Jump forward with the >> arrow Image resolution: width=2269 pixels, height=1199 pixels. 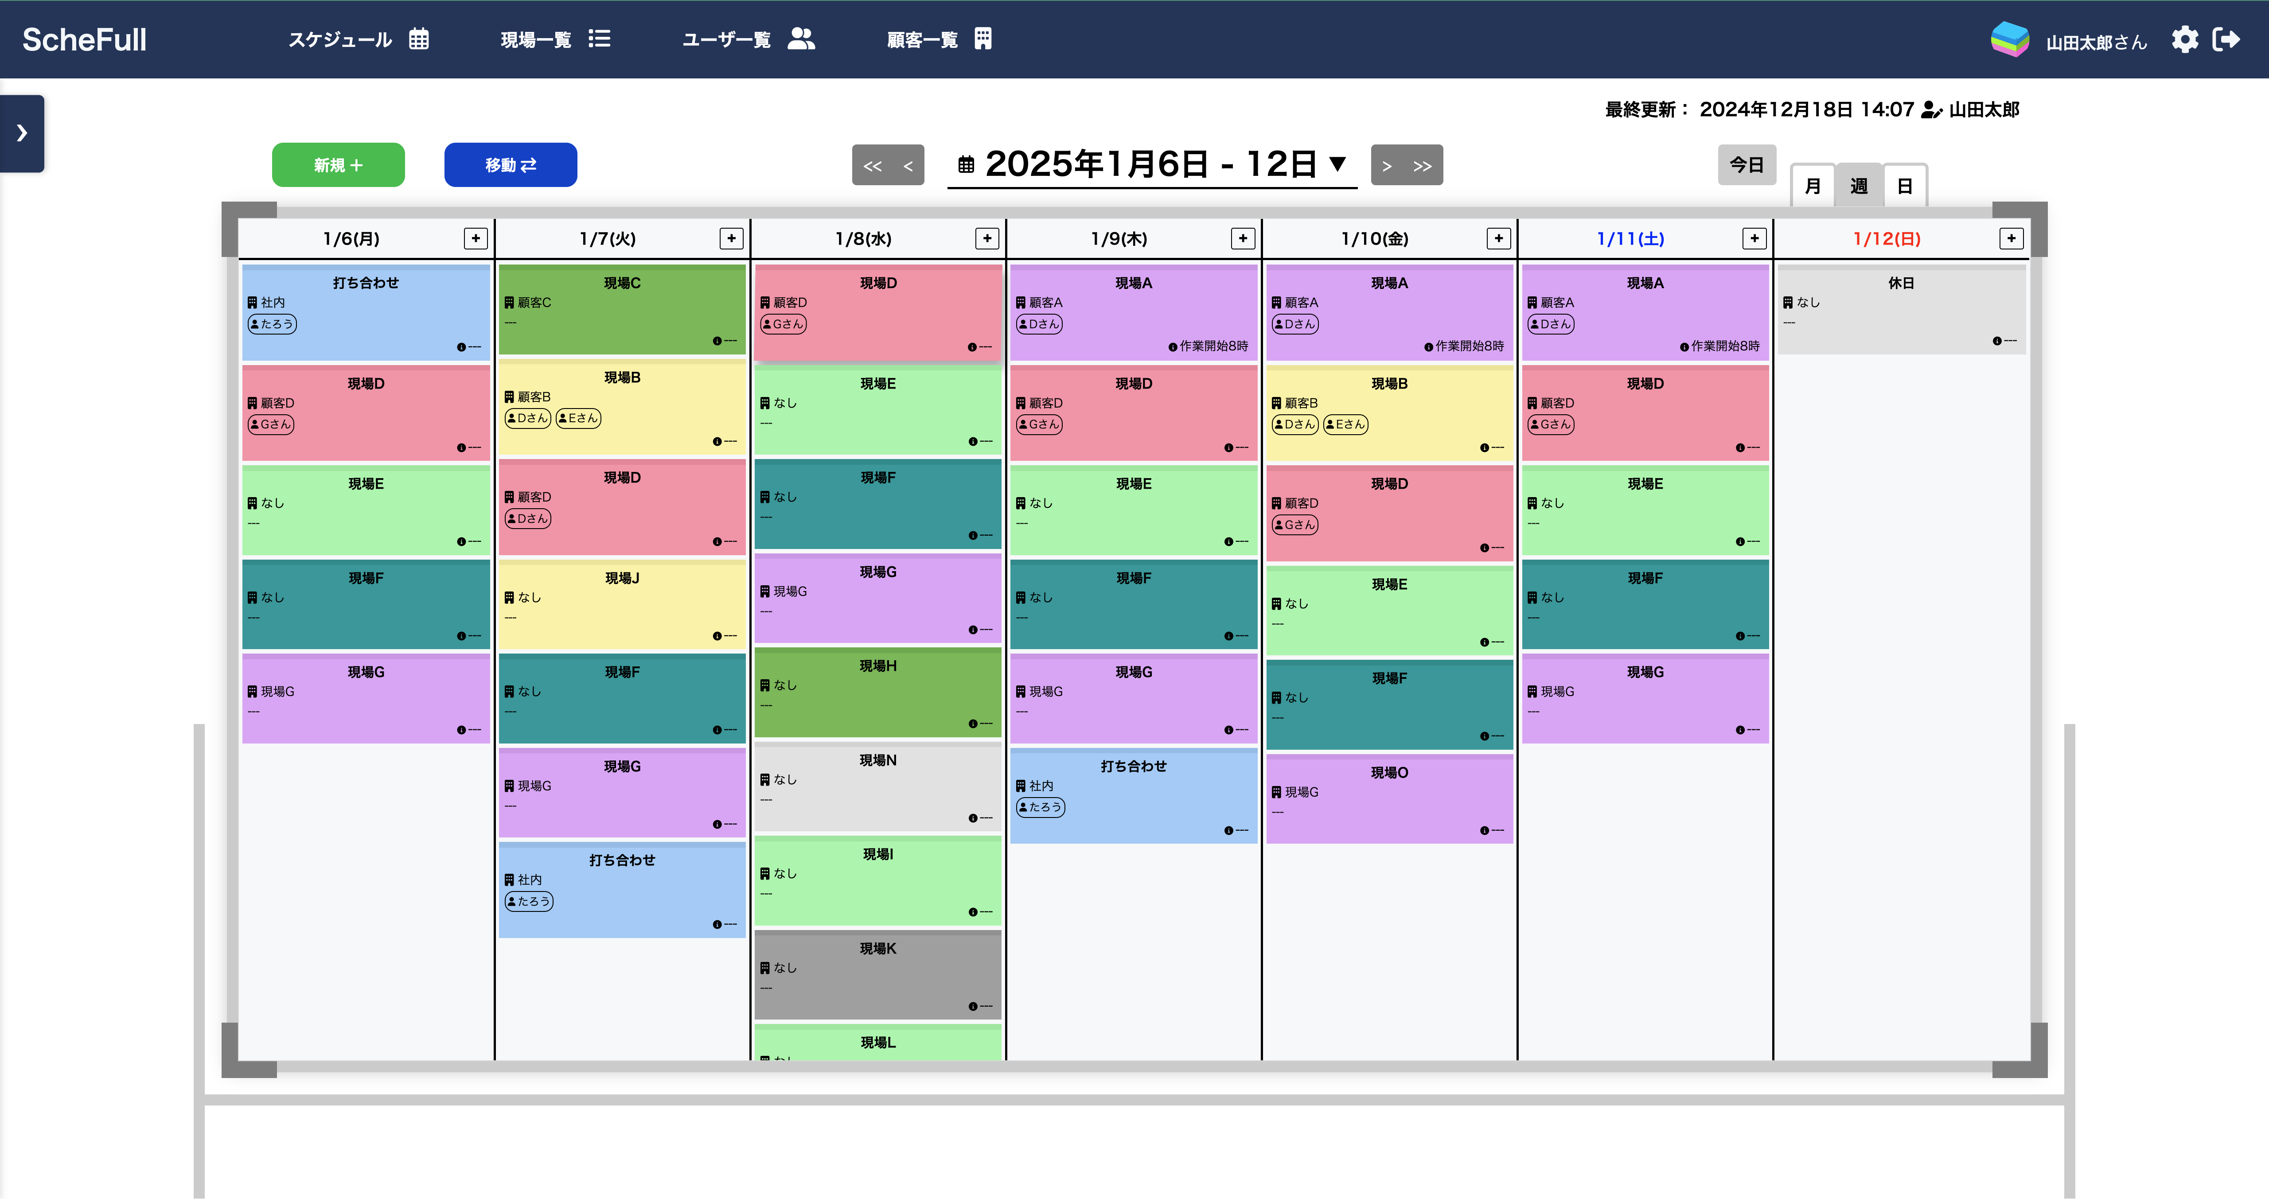pyautogui.click(x=1423, y=166)
